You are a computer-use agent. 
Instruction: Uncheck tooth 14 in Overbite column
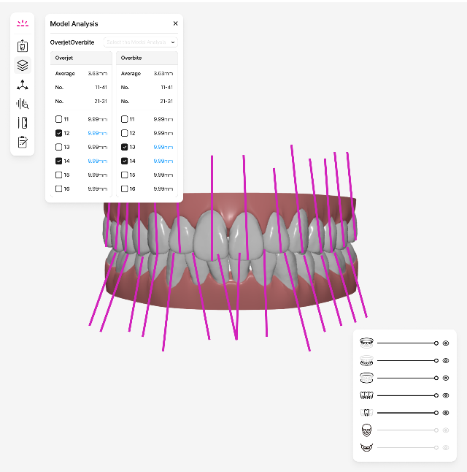[125, 161]
